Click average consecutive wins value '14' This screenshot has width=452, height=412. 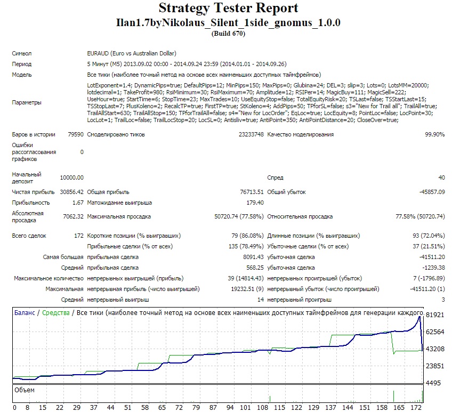(x=261, y=300)
